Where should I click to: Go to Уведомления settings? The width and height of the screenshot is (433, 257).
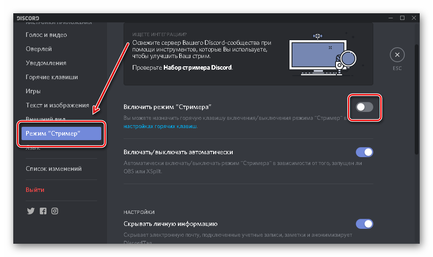(46, 63)
